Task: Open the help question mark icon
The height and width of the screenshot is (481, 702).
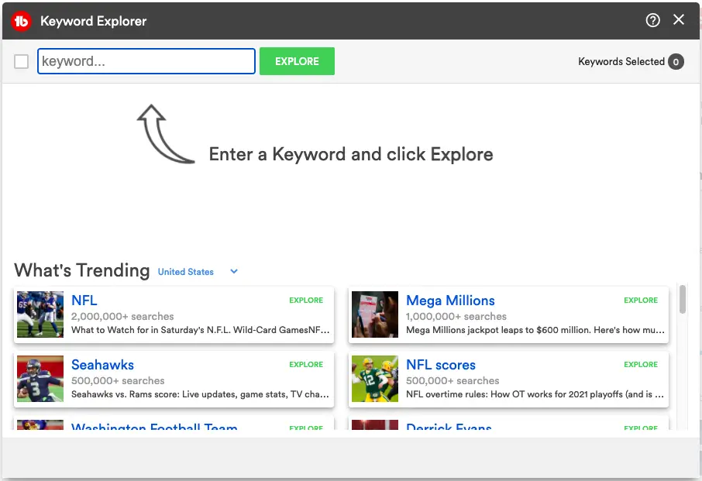Action: (x=653, y=20)
